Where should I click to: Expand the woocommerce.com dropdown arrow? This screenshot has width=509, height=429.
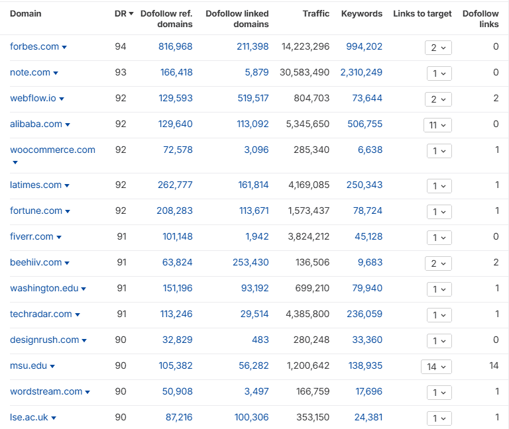pos(15,162)
